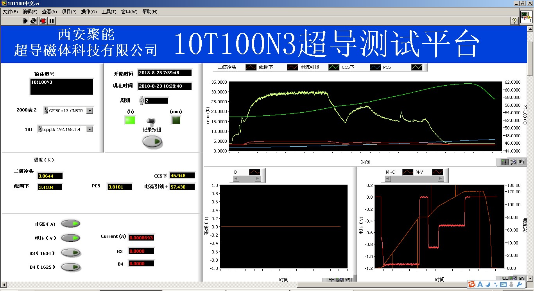Click wrench icon in Sogou input toolbar

coord(520,284)
